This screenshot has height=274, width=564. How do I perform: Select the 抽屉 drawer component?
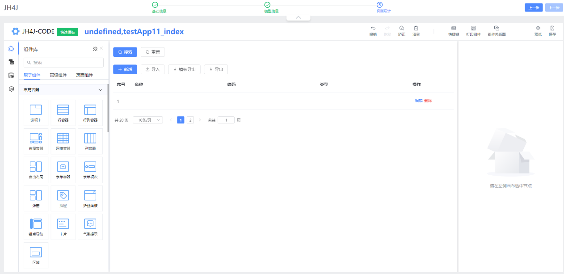click(63, 198)
